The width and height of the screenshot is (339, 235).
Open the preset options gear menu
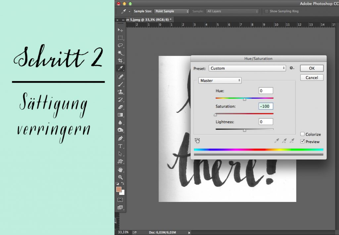pyautogui.click(x=292, y=68)
